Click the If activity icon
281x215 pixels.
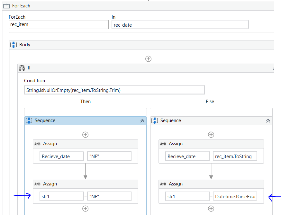22,68
